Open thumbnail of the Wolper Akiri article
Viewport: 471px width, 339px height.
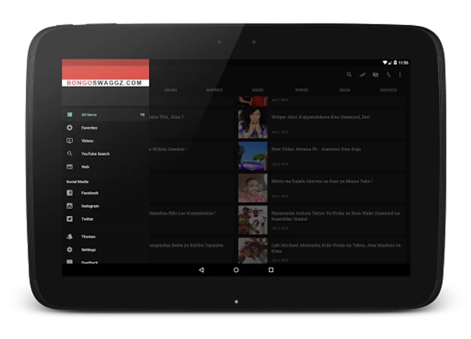click(253, 124)
